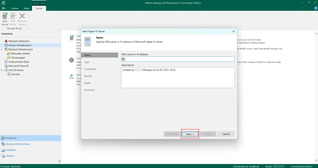The image size is (318, 168).
Task: Click main pane scroll down arrow
Action: click(316, 160)
